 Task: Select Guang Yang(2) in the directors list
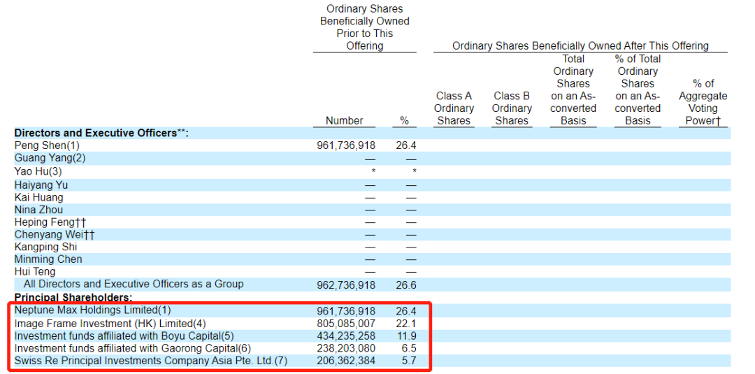[50, 158]
